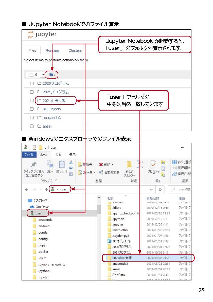Screen dimensions: 213x302
Task: Click the refresh icon beside address bar
Action: [x=160, y=189]
